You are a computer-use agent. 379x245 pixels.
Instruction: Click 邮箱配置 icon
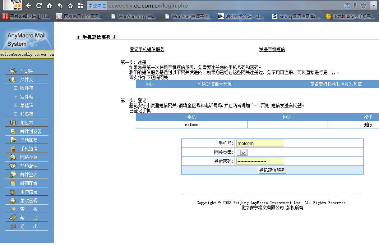13,183
